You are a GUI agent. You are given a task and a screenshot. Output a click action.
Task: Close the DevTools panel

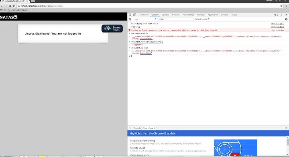[286, 15]
